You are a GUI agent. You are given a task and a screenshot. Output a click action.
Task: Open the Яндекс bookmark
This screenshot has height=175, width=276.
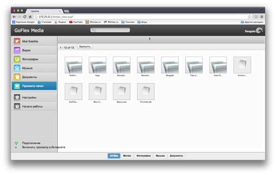click(60, 22)
